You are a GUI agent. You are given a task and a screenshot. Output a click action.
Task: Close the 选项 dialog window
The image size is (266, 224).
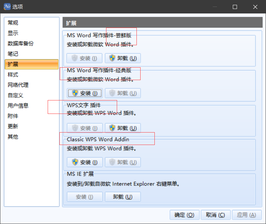click(x=255, y=7)
